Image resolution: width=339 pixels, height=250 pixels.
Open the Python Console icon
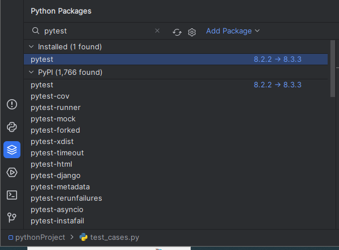click(12, 127)
